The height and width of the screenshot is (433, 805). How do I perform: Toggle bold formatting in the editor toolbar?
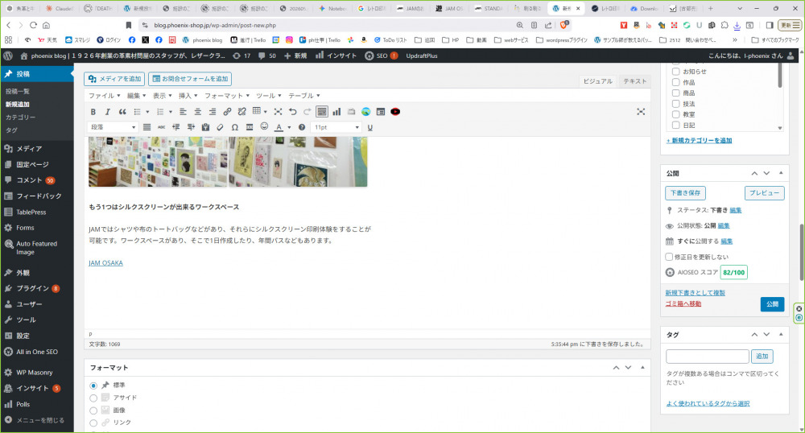(x=93, y=112)
